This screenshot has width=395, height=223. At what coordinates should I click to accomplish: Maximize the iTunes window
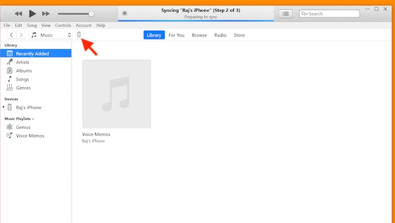(376, 9)
